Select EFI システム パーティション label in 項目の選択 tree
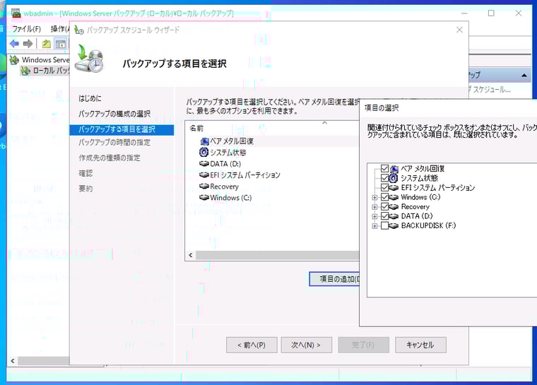 click(438, 188)
